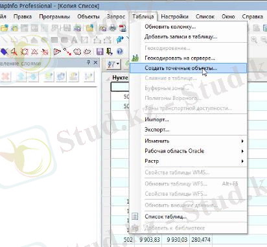Select the line tool with red dots

click(67, 52)
